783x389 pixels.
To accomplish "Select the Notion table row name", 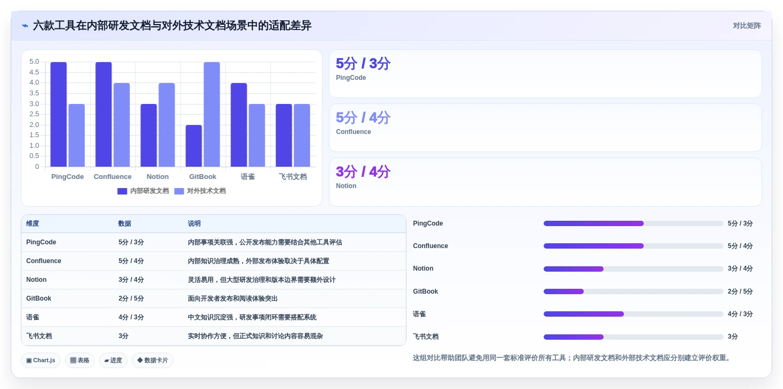I will (x=36, y=280).
